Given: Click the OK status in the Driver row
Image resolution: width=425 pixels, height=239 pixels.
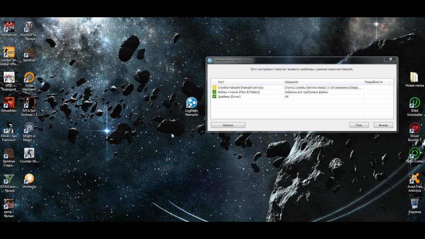Looking at the screenshot, I should point(287,97).
